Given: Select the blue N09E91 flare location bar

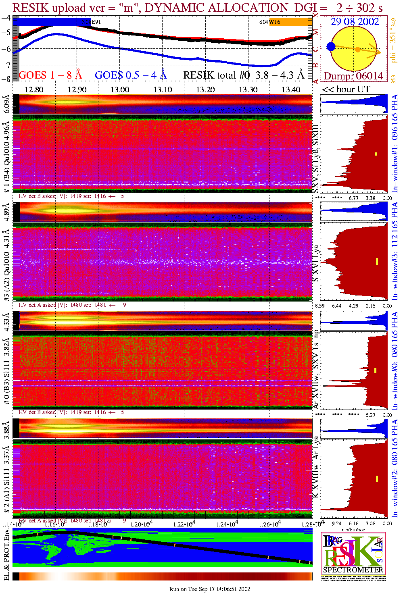Looking at the screenshot, I should (48, 22).
